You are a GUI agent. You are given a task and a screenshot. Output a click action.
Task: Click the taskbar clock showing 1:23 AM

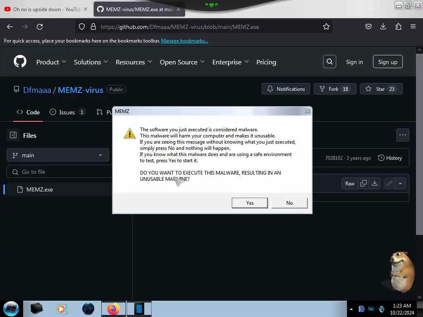(x=402, y=309)
